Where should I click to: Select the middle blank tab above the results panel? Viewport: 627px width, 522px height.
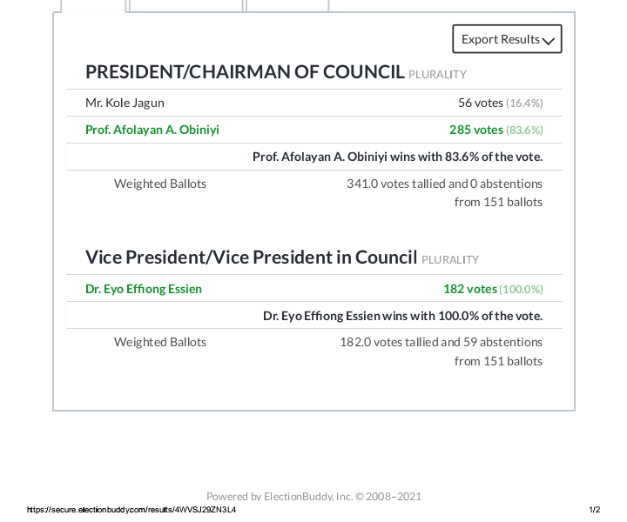185,5
